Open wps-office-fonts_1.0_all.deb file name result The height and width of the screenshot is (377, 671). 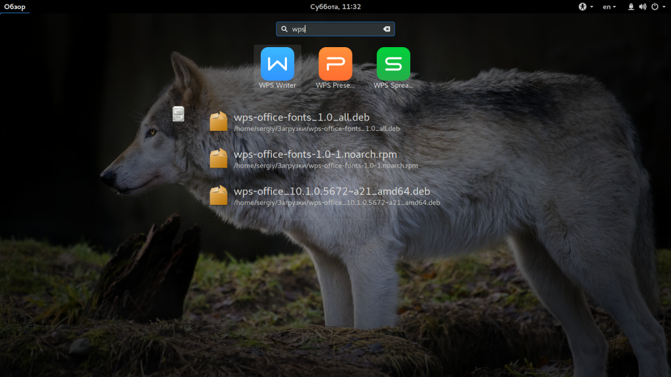(301, 118)
